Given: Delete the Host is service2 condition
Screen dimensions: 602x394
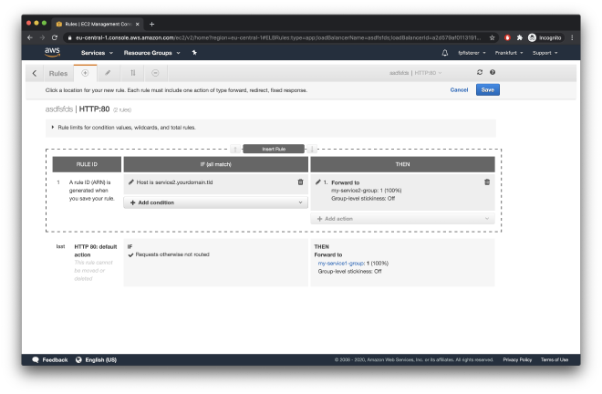Looking at the screenshot, I should (x=301, y=182).
